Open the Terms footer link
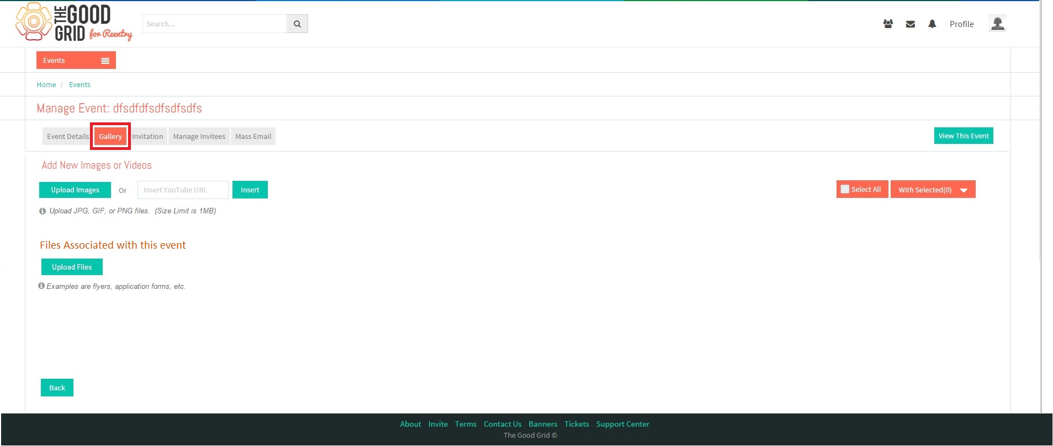Image resolution: width=1053 pixels, height=446 pixels. (x=465, y=424)
